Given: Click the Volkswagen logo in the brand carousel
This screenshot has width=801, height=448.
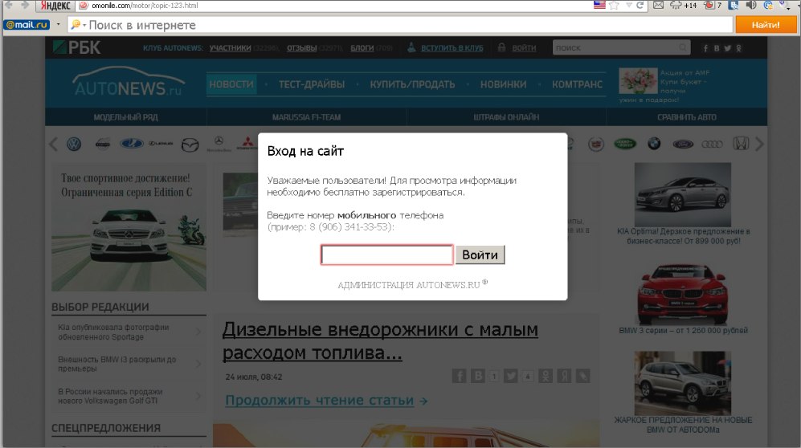Looking at the screenshot, I should tap(74, 145).
